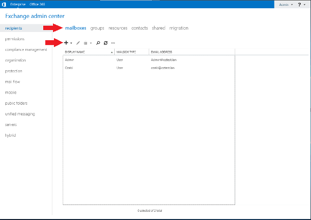Click the delete trash icon

86,43
